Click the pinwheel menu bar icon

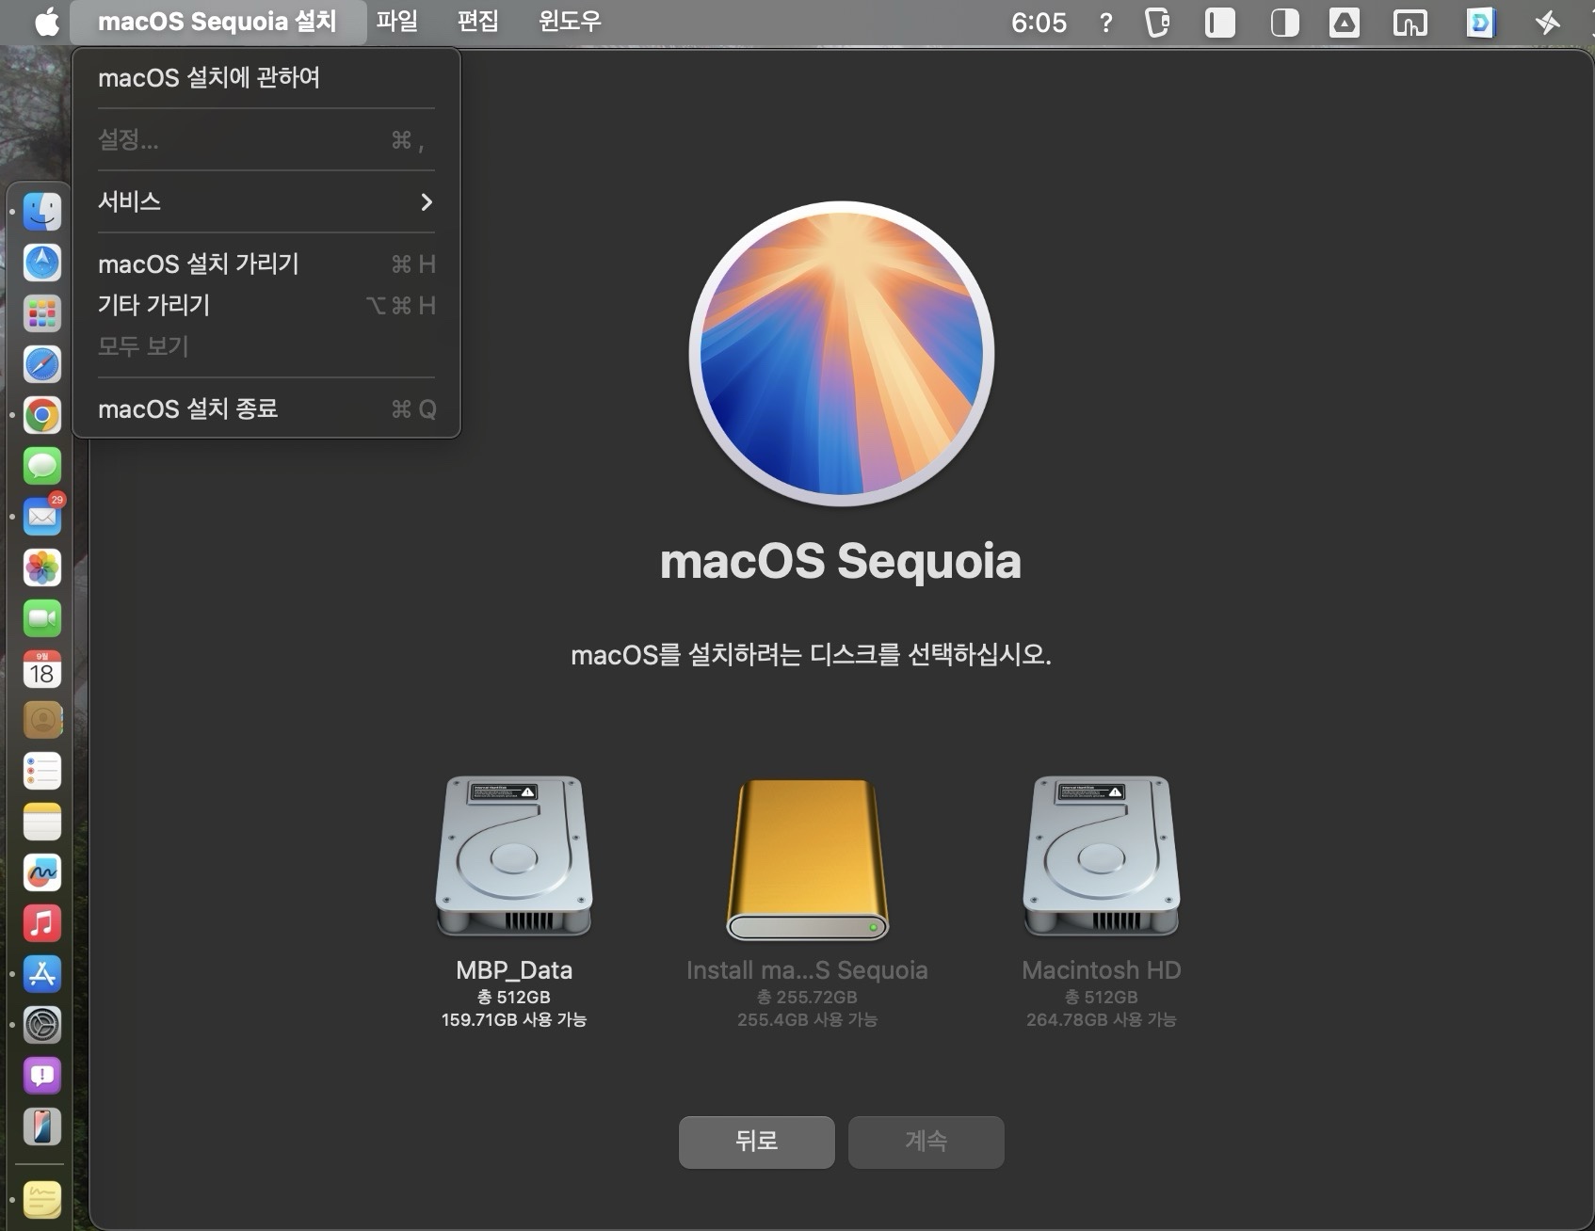tap(1547, 23)
